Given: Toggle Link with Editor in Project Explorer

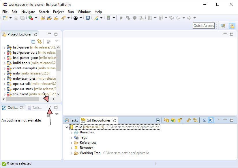Looking at the screenshot, I should (x=40, y=42).
